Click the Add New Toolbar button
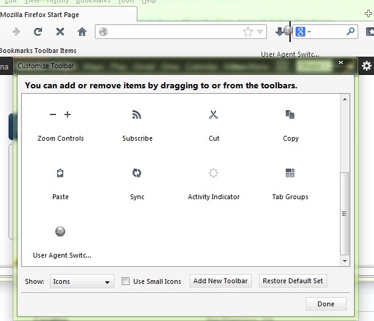The image size is (374, 321). click(x=221, y=281)
